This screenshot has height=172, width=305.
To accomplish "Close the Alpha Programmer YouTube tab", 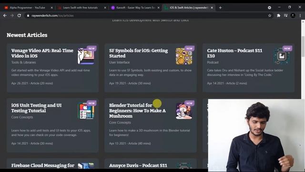I will (x=51, y=8).
